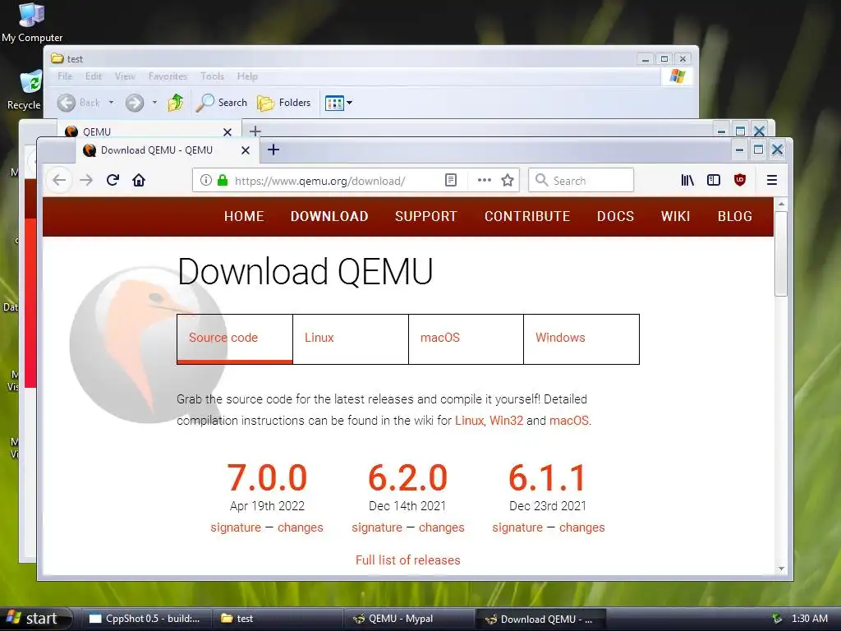This screenshot has width=841, height=631.
Task: Open Edit menu in test window
Action: click(x=94, y=76)
